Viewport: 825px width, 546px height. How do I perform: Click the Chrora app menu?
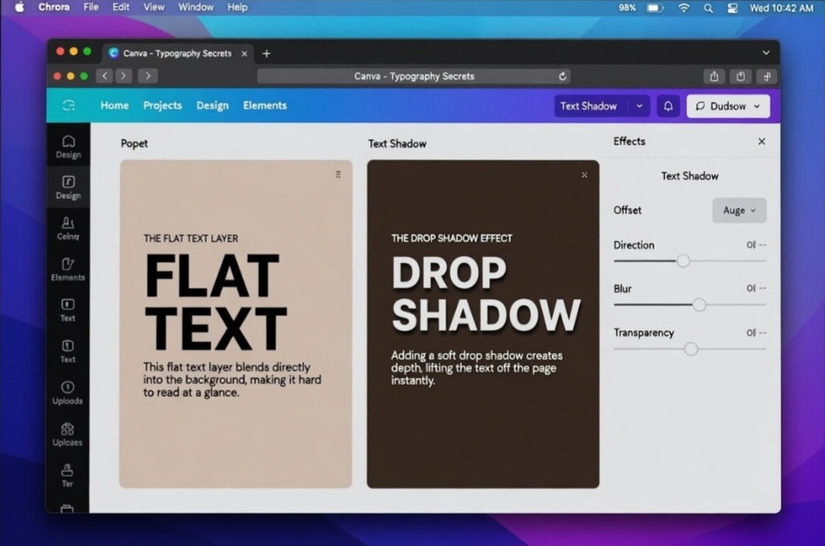54,7
